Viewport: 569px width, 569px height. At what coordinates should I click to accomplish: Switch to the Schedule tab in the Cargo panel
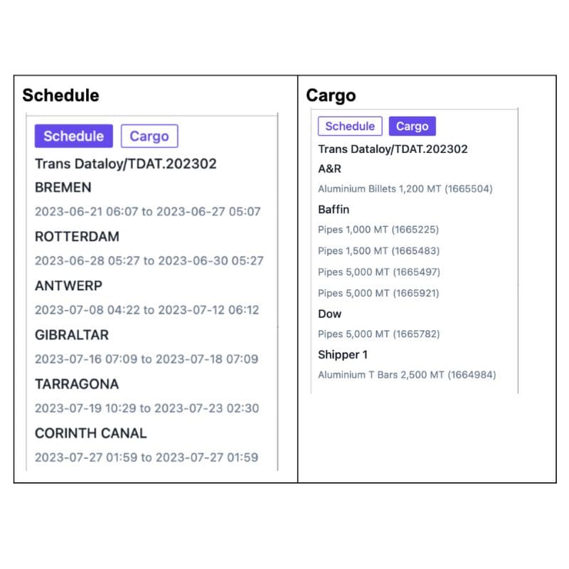pyautogui.click(x=350, y=126)
